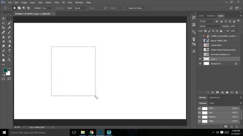The width and height of the screenshot is (243, 136).
Task: Add a layer mask in Layers panel
Action: click(x=218, y=92)
